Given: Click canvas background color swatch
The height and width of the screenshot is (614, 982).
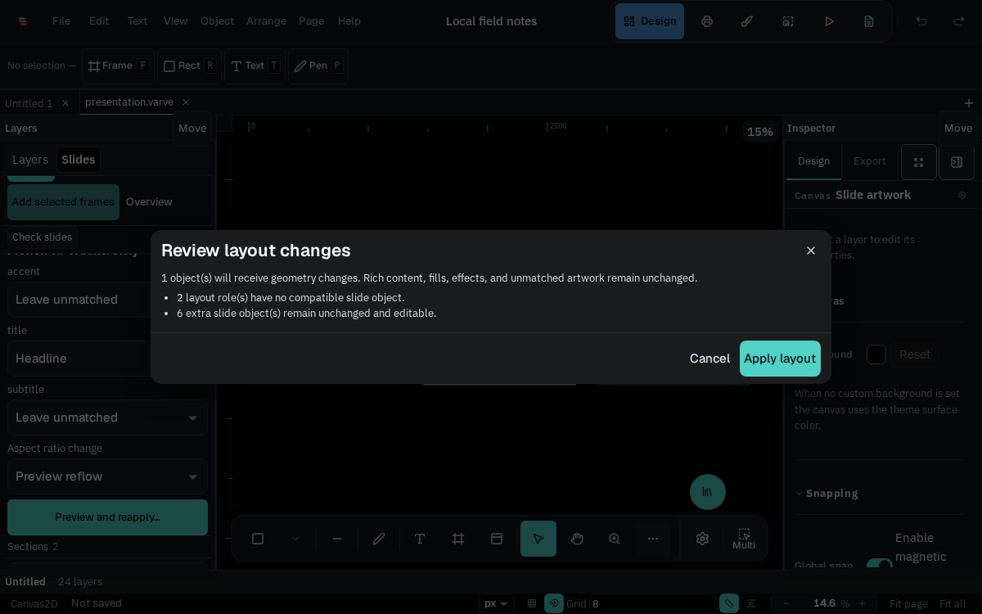Looking at the screenshot, I should (876, 354).
